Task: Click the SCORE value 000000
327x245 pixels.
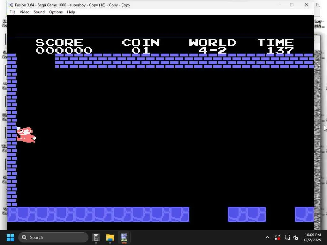Action: coord(64,50)
